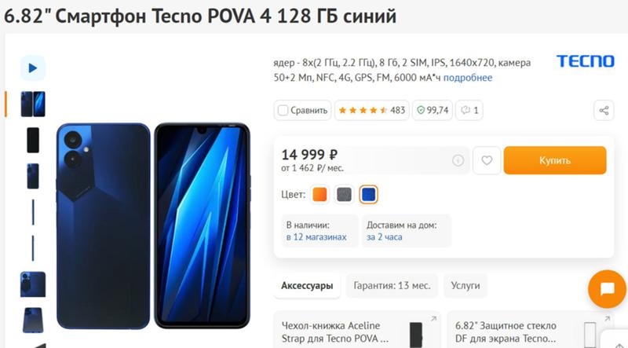Select the blue color swatch
The image size is (628, 348).
pyautogui.click(x=368, y=195)
